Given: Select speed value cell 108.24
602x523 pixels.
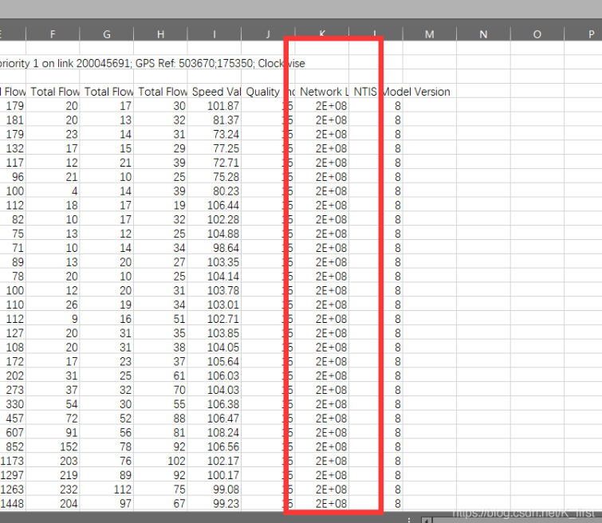Looking at the screenshot, I should click(214, 432).
